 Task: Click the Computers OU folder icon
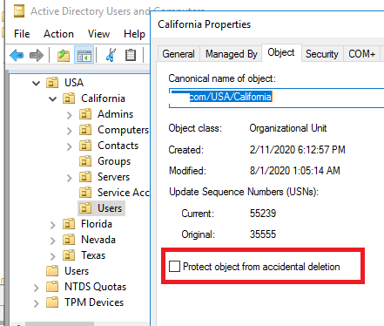[x=85, y=130]
